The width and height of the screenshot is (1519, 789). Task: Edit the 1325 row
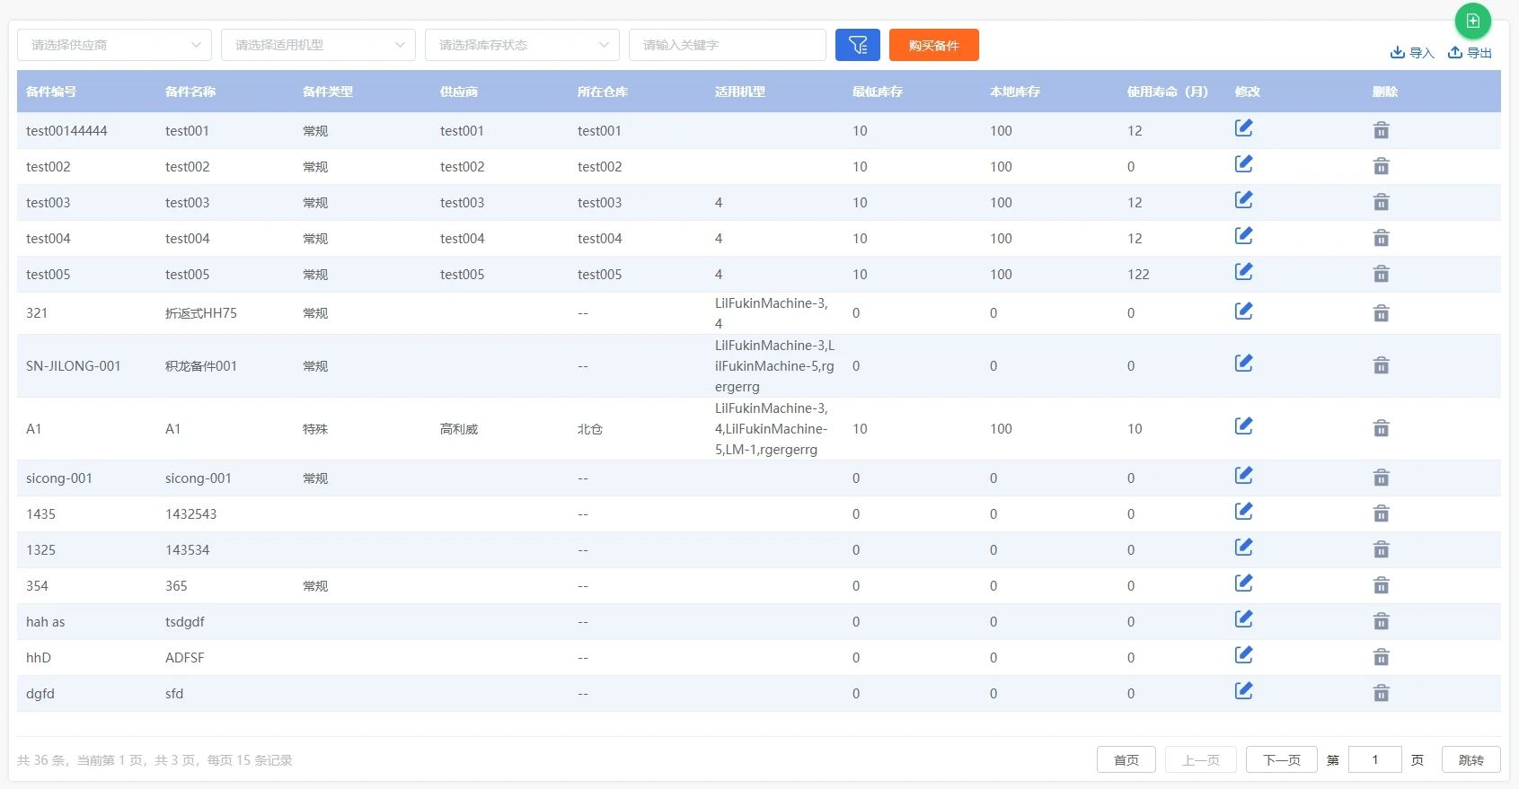(x=1243, y=548)
